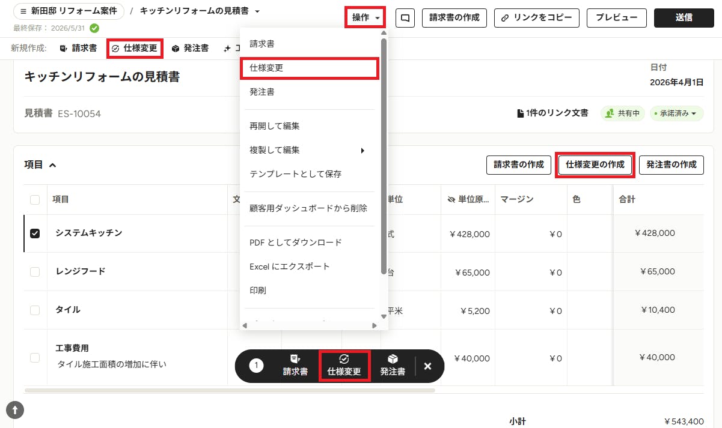Click the タイル item name
The height and width of the screenshot is (428, 722).
click(x=68, y=310)
